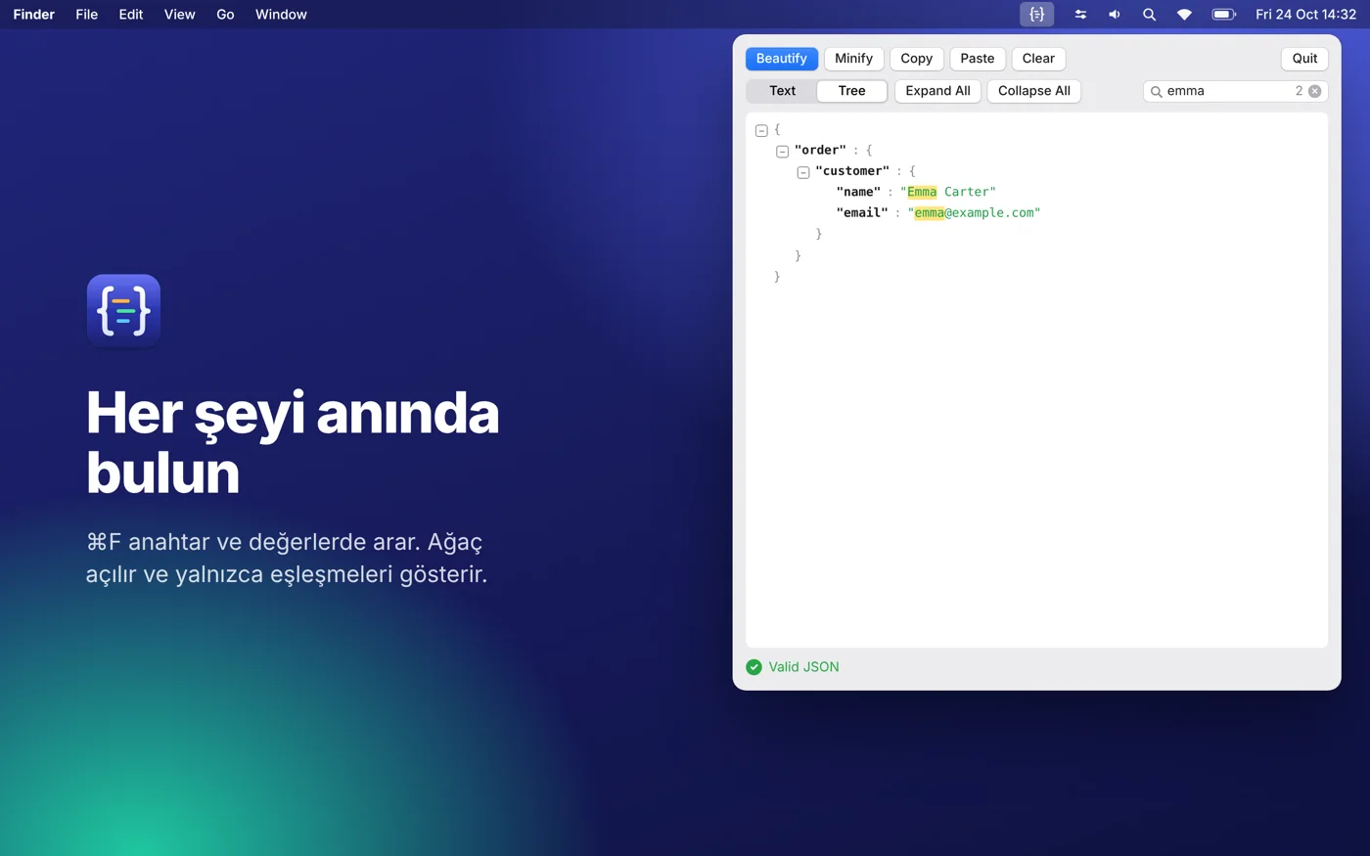Viewport: 1370px width, 856px height.
Task: Switch to Tree view
Action: 851,91
